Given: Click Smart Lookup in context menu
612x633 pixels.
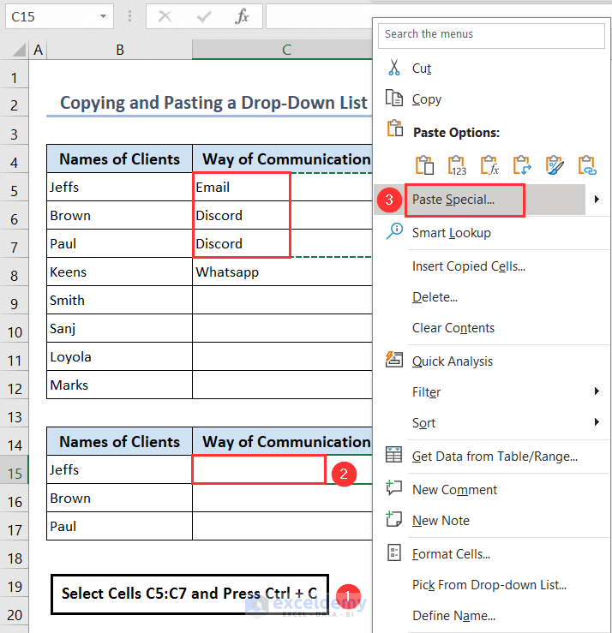Looking at the screenshot, I should tap(451, 232).
